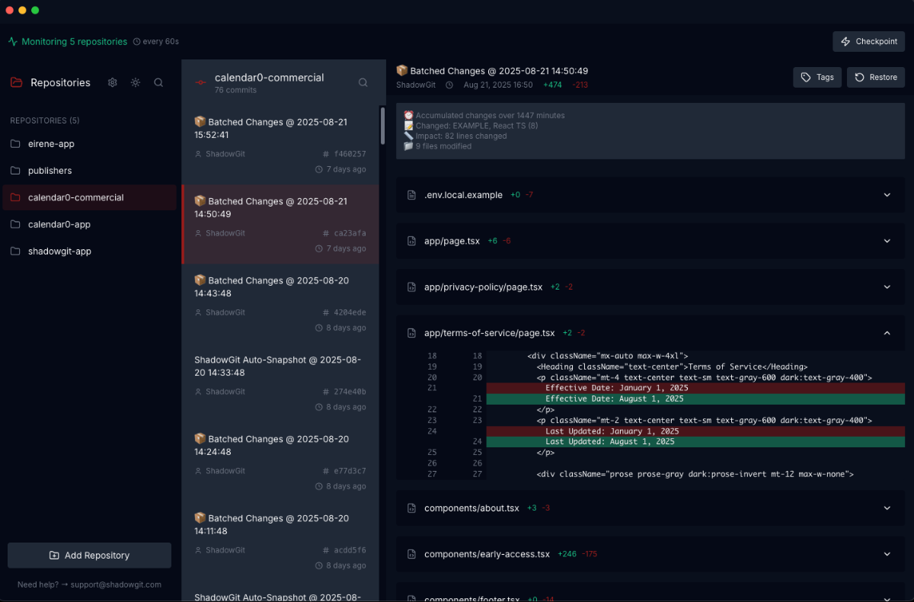Click the Add Repository folder-plus icon
914x602 pixels.
pos(54,556)
